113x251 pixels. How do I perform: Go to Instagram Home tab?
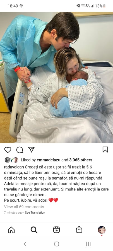[x=11, y=230]
